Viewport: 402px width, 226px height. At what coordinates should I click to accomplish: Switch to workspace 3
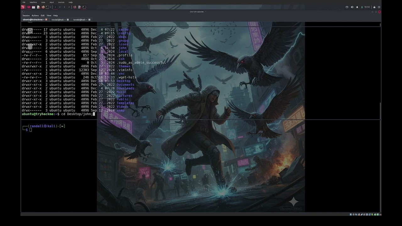pyautogui.click(x=64, y=7)
